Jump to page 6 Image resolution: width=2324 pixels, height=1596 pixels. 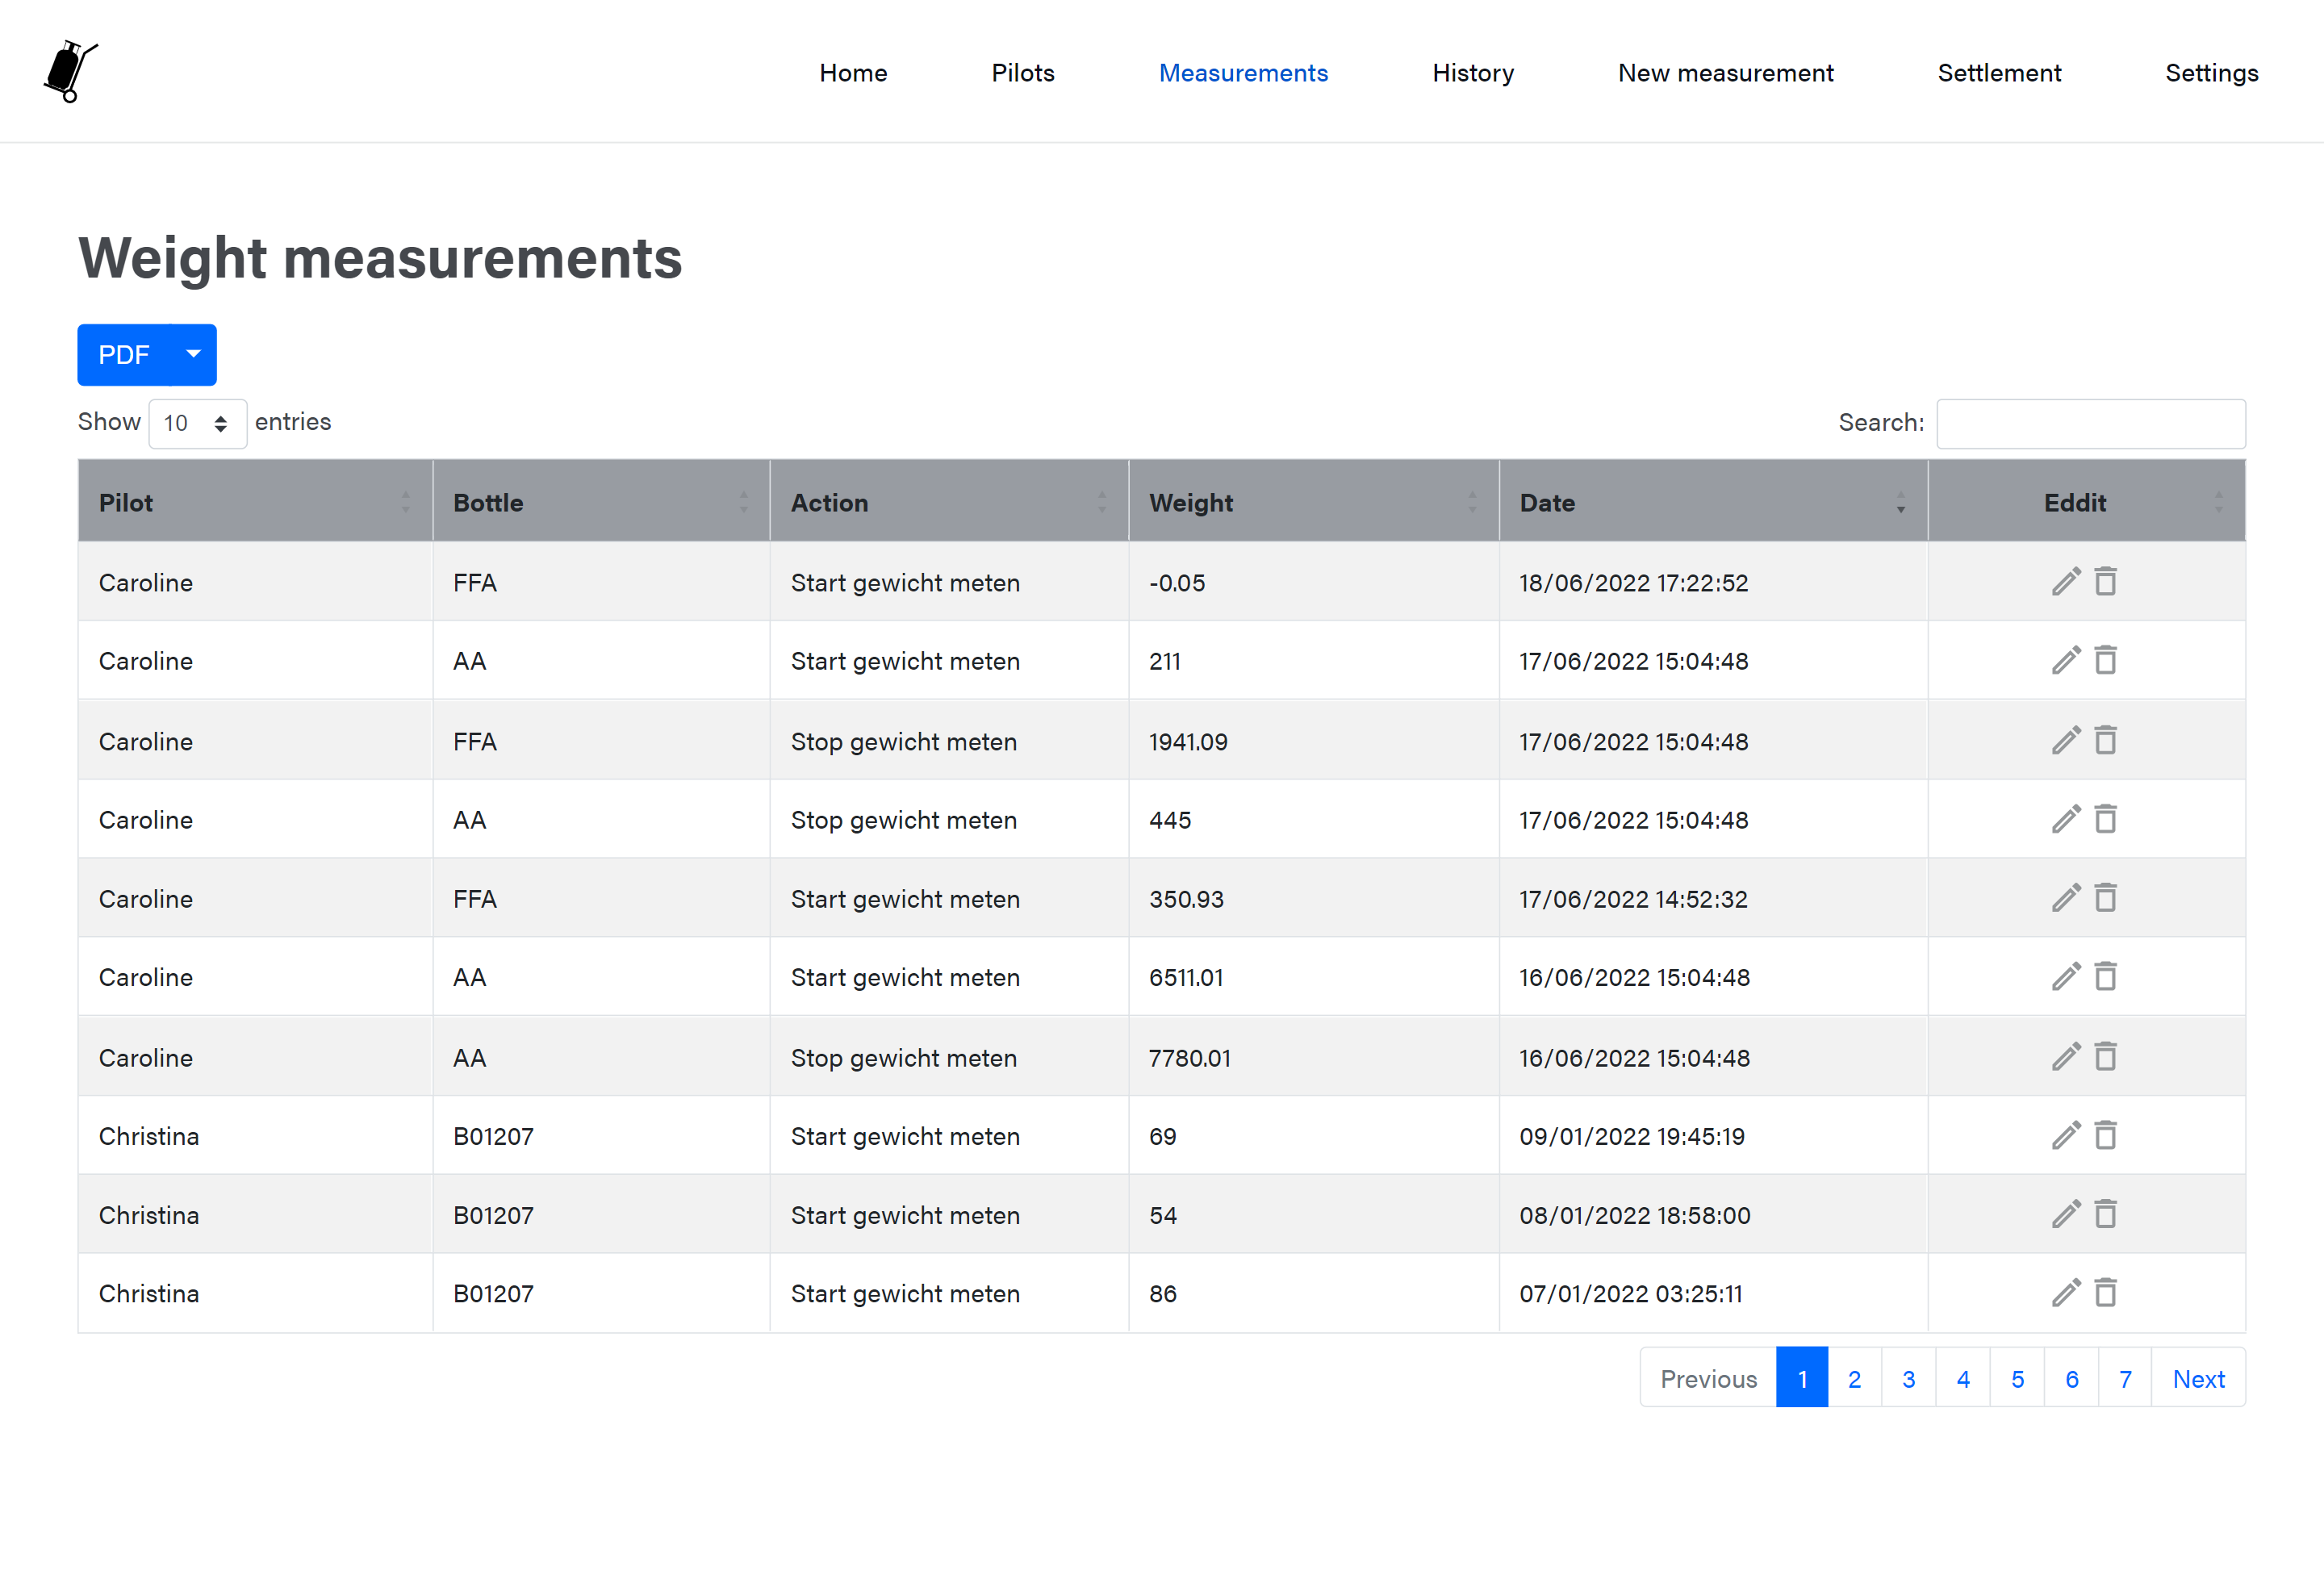(2072, 1378)
